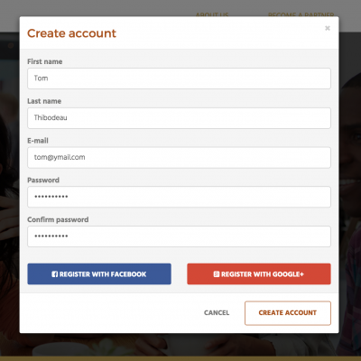The height and width of the screenshot is (361, 361).
Task: Click the E-mail field showing tom@ymail.com
Action: (179, 157)
